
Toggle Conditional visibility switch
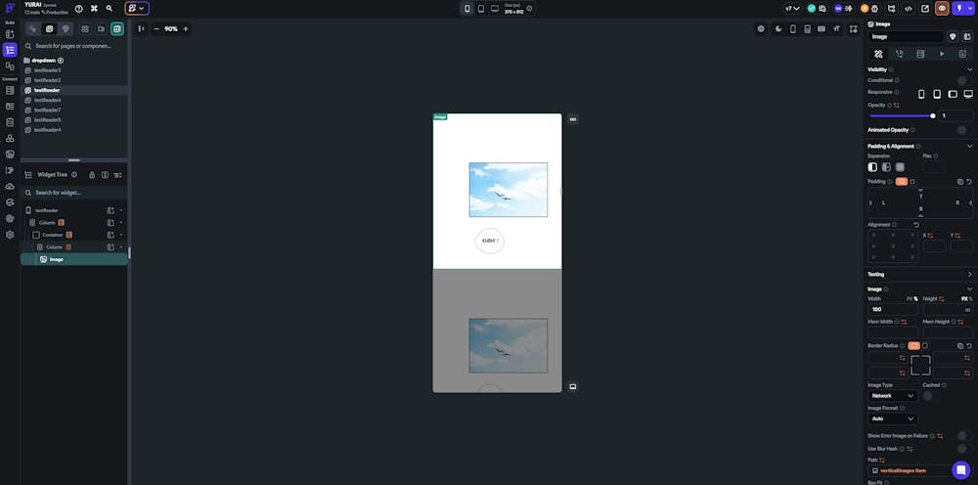[964, 80]
